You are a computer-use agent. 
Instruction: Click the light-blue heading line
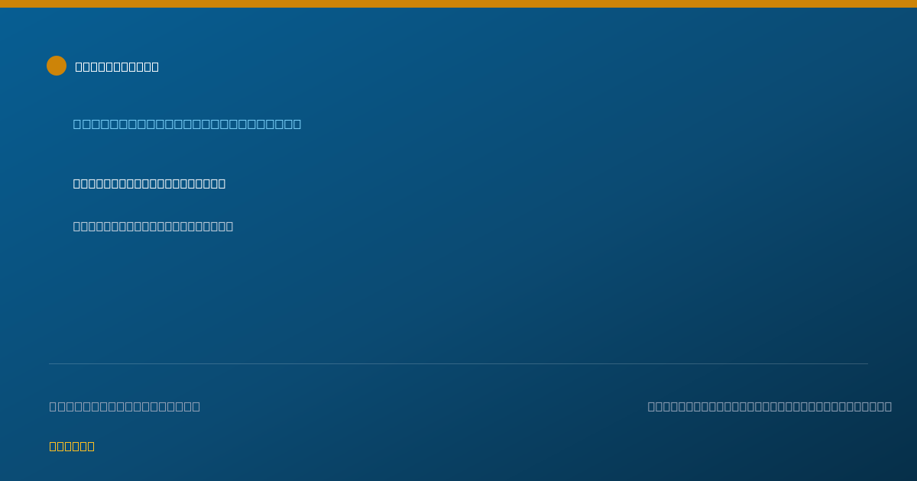pyautogui.click(x=187, y=124)
